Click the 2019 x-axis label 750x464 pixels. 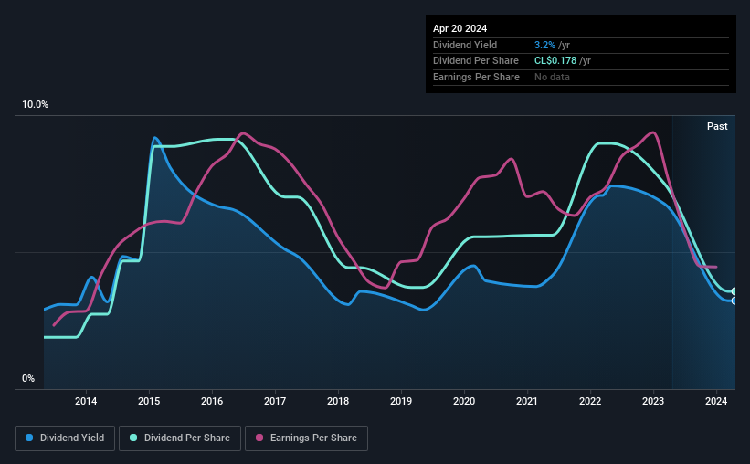401,401
